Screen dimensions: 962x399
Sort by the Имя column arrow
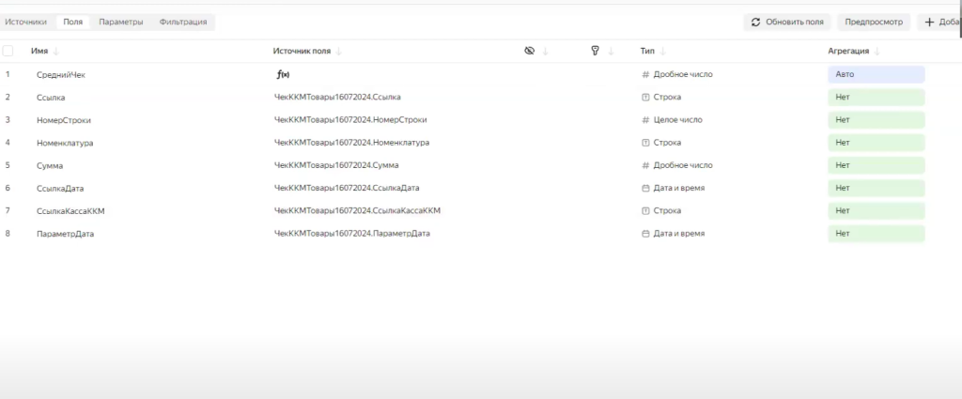[56, 52]
